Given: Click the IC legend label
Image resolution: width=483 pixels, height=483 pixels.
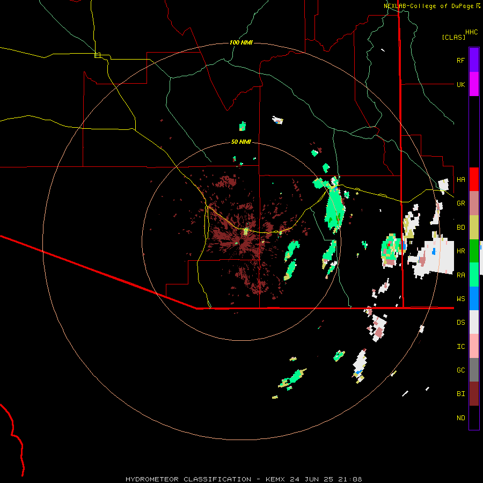Looking at the screenshot, I should [x=460, y=346].
